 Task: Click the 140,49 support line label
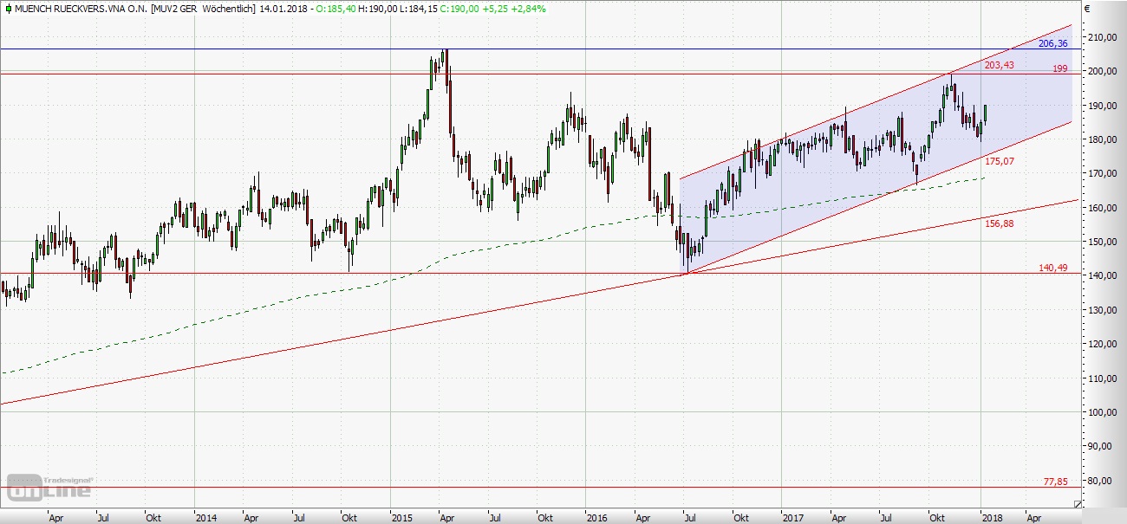1052,268
